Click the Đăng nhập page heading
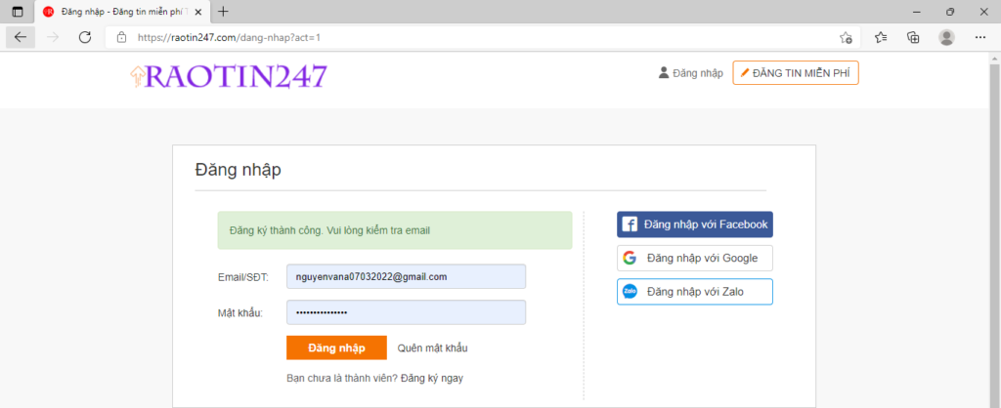The image size is (1001, 408). (x=239, y=170)
